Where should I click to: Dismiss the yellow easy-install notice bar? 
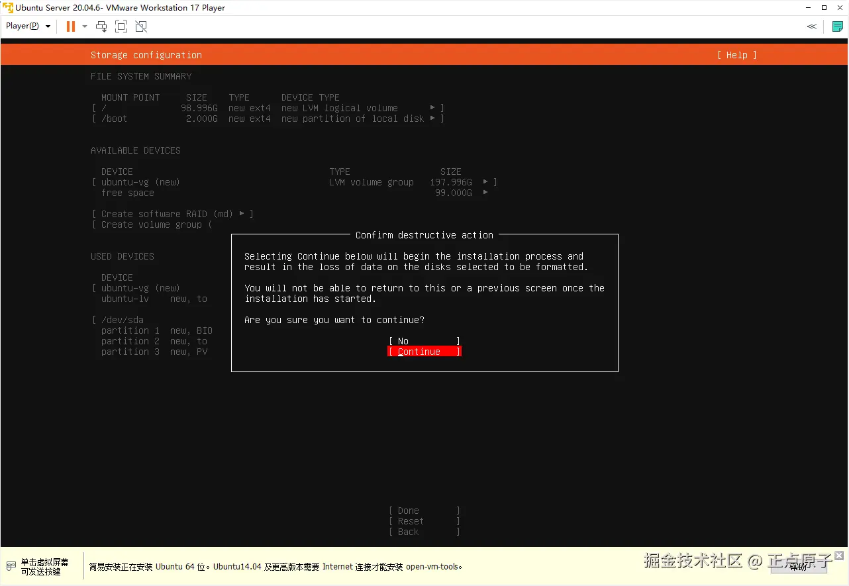(839, 556)
